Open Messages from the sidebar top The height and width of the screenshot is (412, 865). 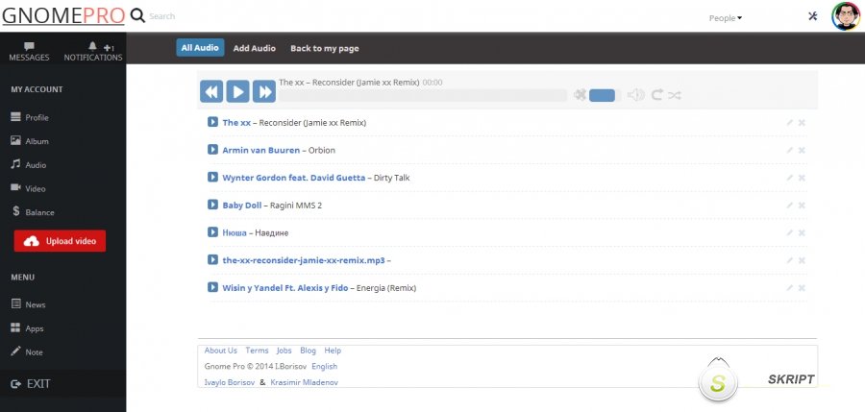tap(29, 52)
